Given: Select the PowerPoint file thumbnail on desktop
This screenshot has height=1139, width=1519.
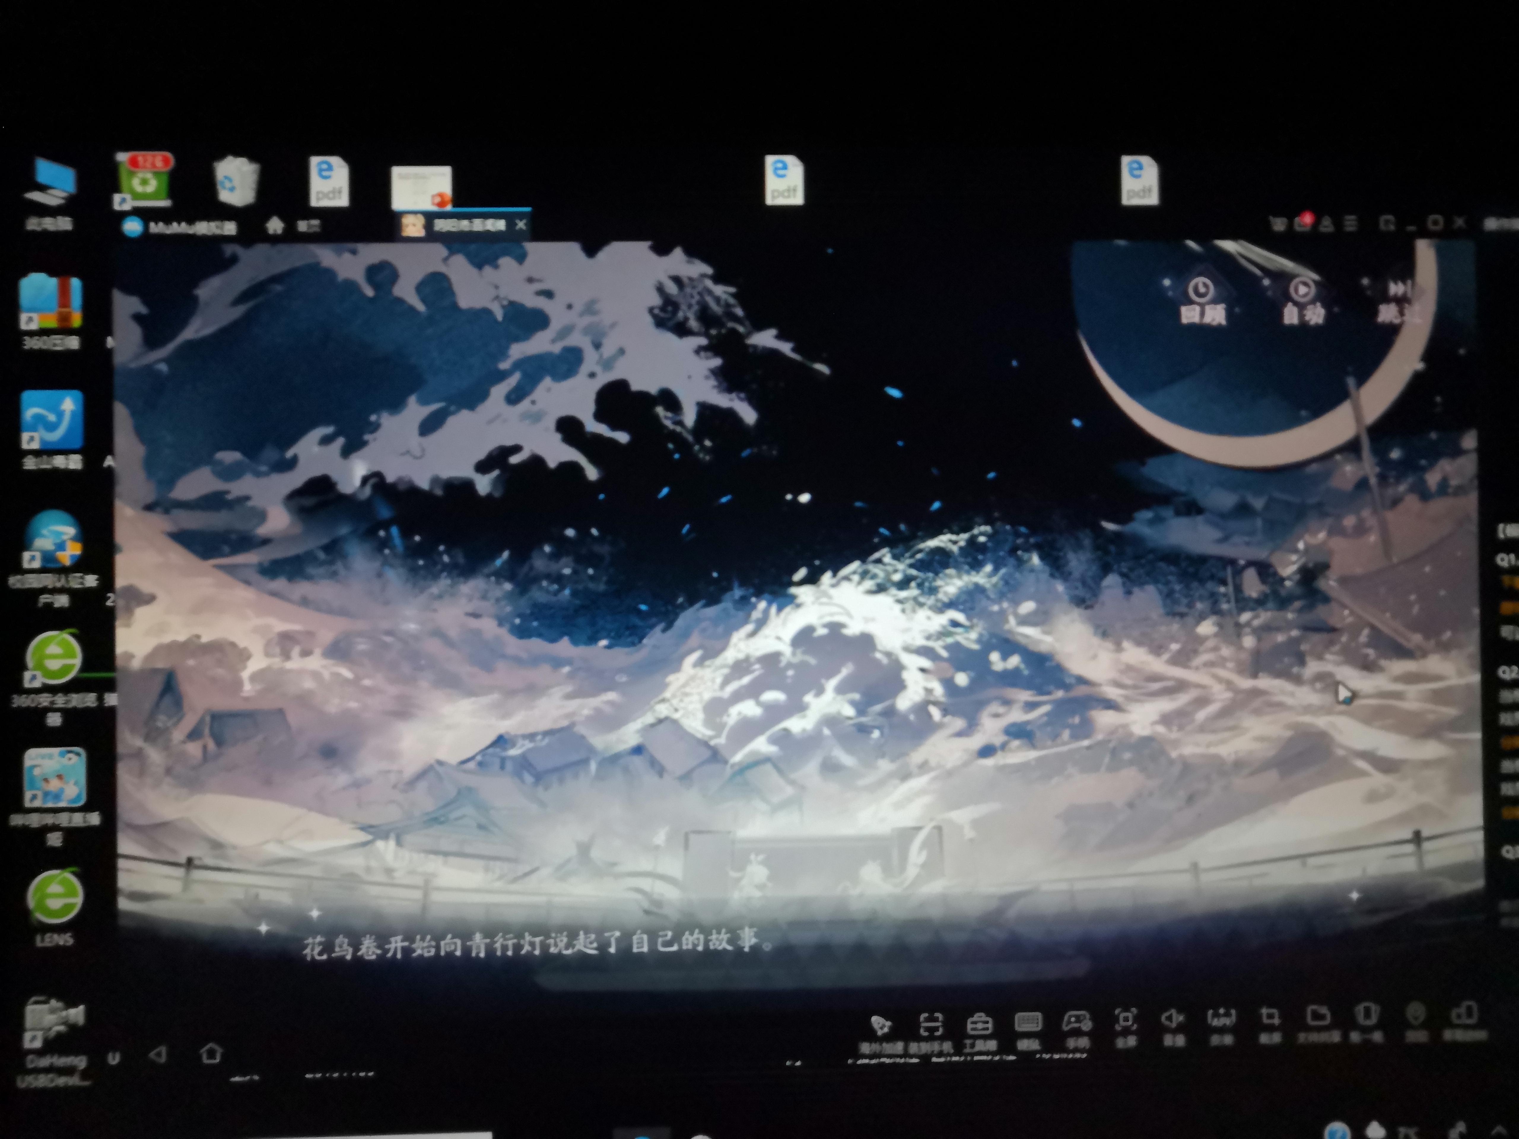Looking at the screenshot, I should coord(422,187).
